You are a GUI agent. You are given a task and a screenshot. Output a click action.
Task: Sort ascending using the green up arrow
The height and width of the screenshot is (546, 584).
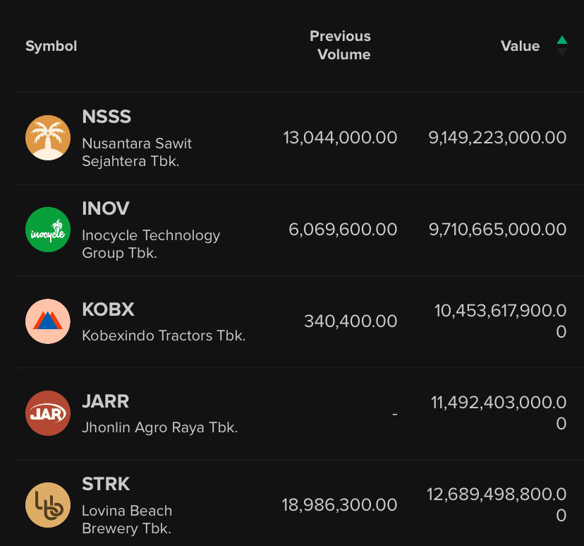[x=561, y=40]
